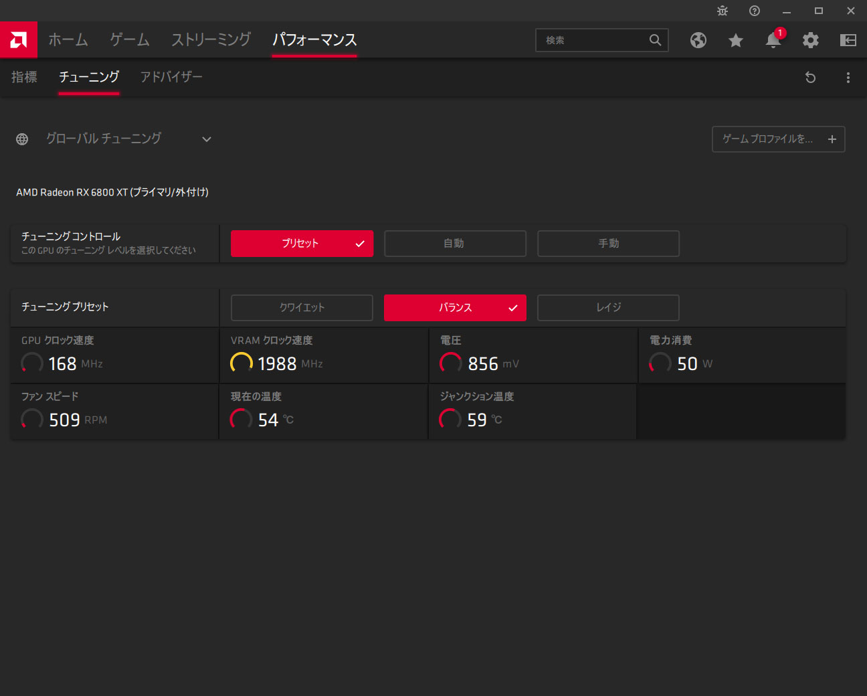Screen dimensions: 867x696
Task: Click the AMD logo icon
Action: (19, 39)
